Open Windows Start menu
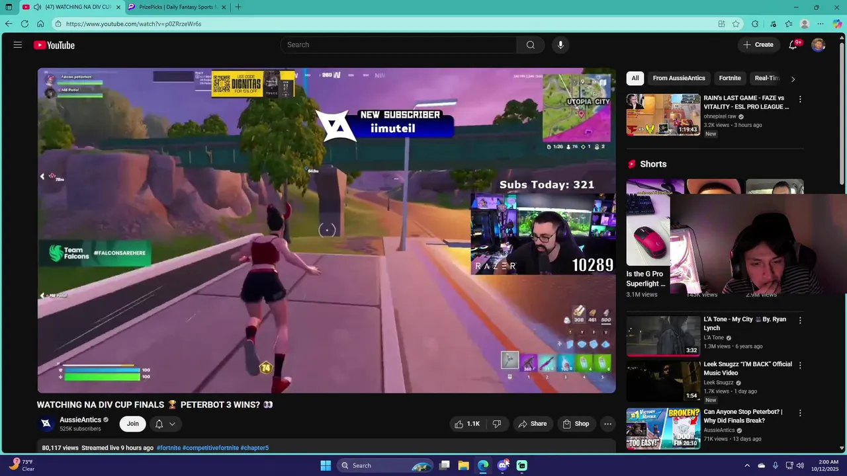The width and height of the screenshot is (847, 476). [x=326, y=465]
